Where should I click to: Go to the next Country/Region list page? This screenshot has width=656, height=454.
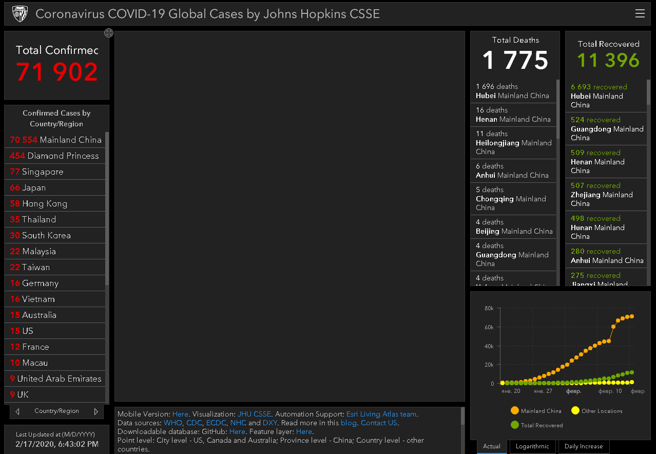coord(96,411)
